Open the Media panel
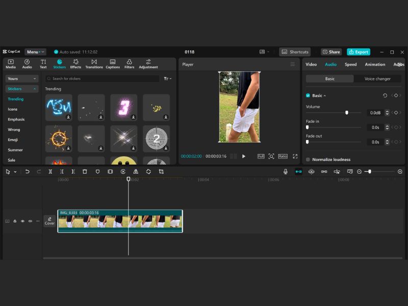Image resolution: width=408 pixels, height=306 pixels. [x=11, y=64]
